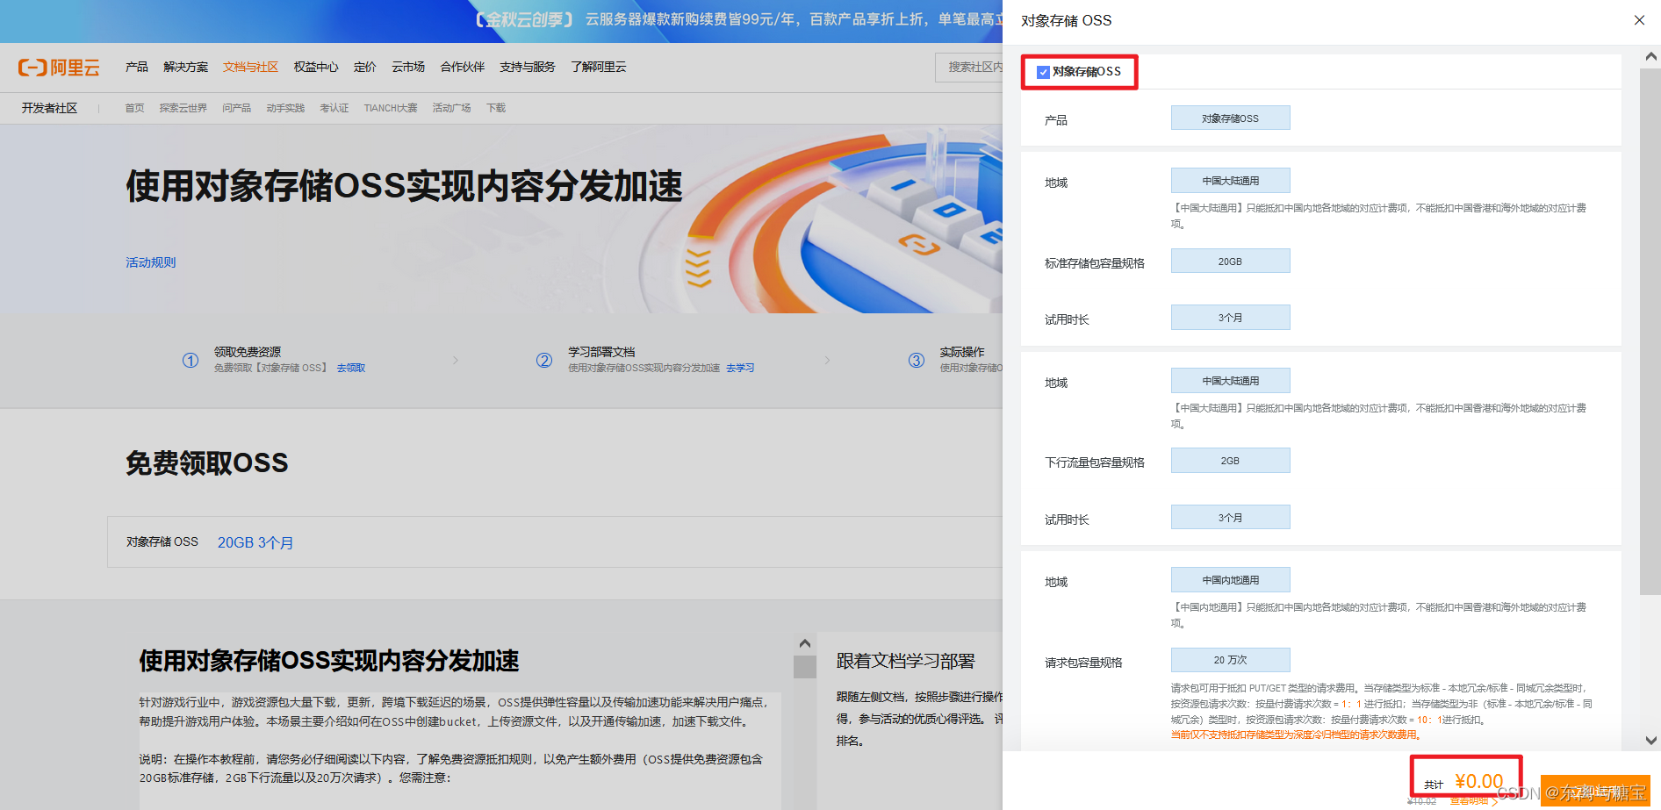Click the 免费领取OSS heading
This screenshot has height=810, width=1661.
coord(207,462)
